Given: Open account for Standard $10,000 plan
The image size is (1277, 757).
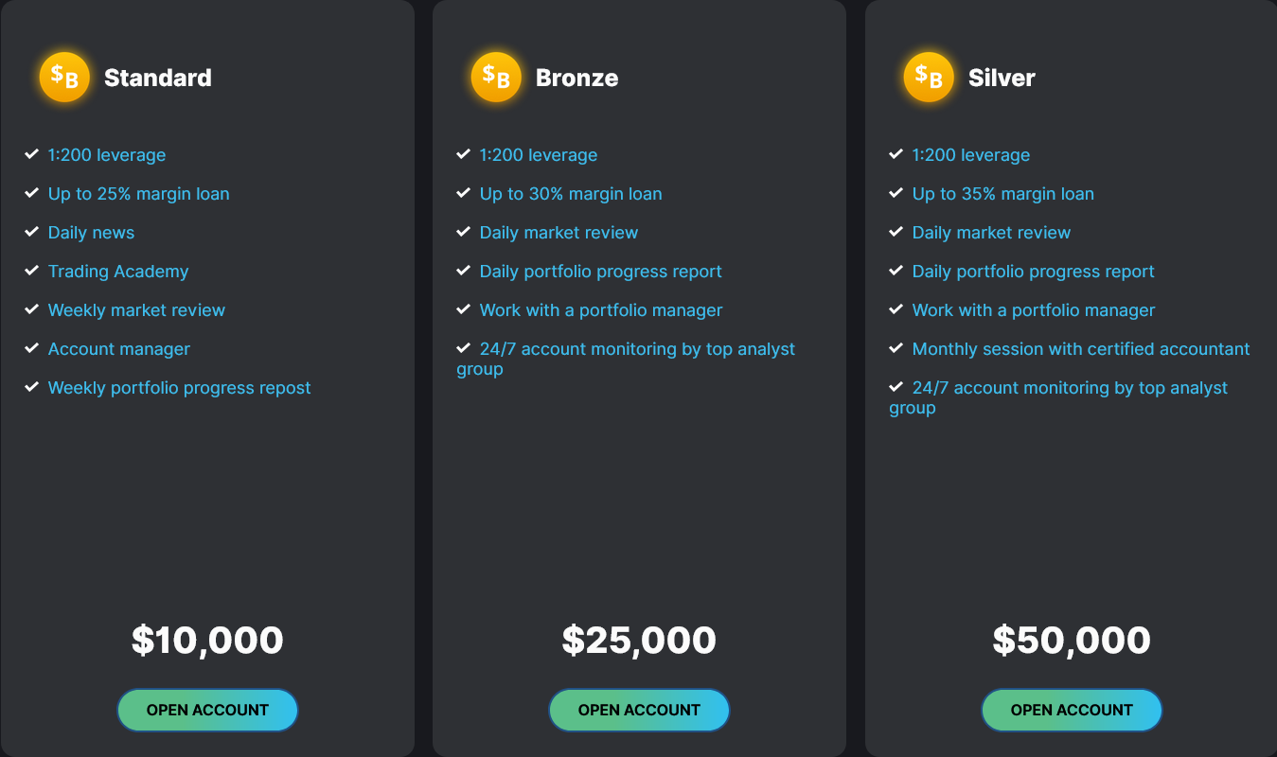Looking at the screenshot, I should click(x=207, y=710).
